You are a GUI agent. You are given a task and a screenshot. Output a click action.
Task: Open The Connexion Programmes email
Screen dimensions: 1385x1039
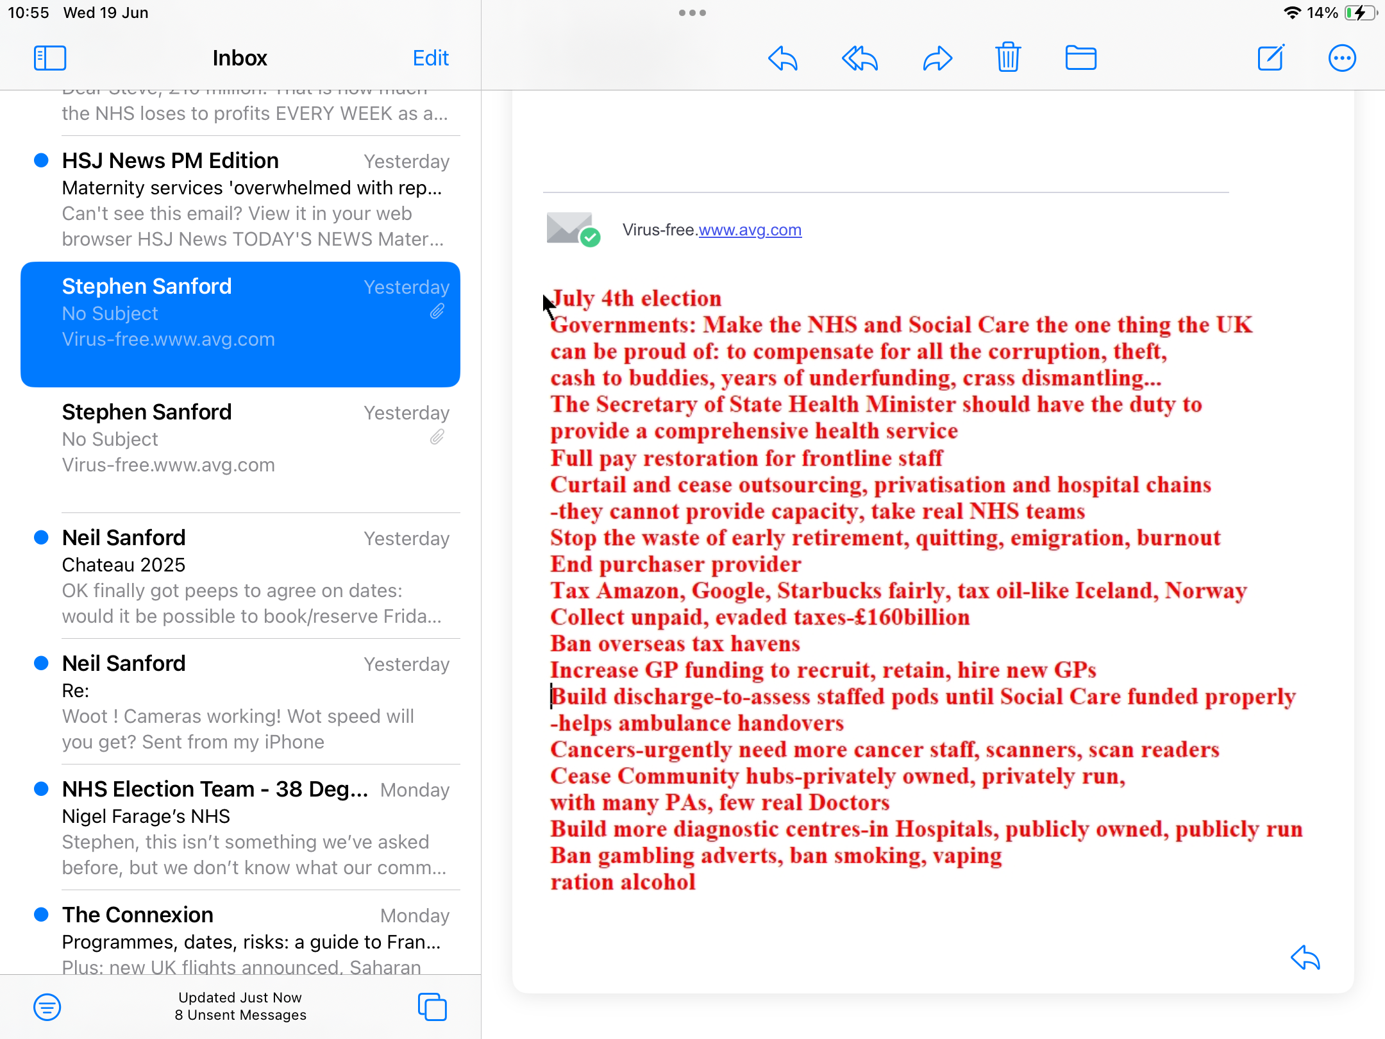pos(240,934)
